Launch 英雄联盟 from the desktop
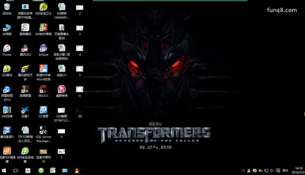The image size is (305, 175). tap(25, 89)
